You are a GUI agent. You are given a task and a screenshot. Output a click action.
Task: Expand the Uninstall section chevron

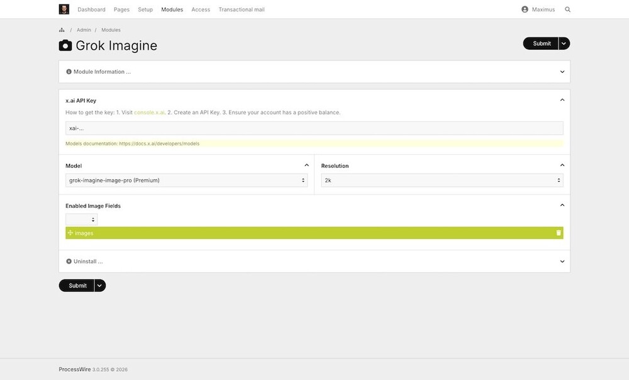click(x=562, y=261)
